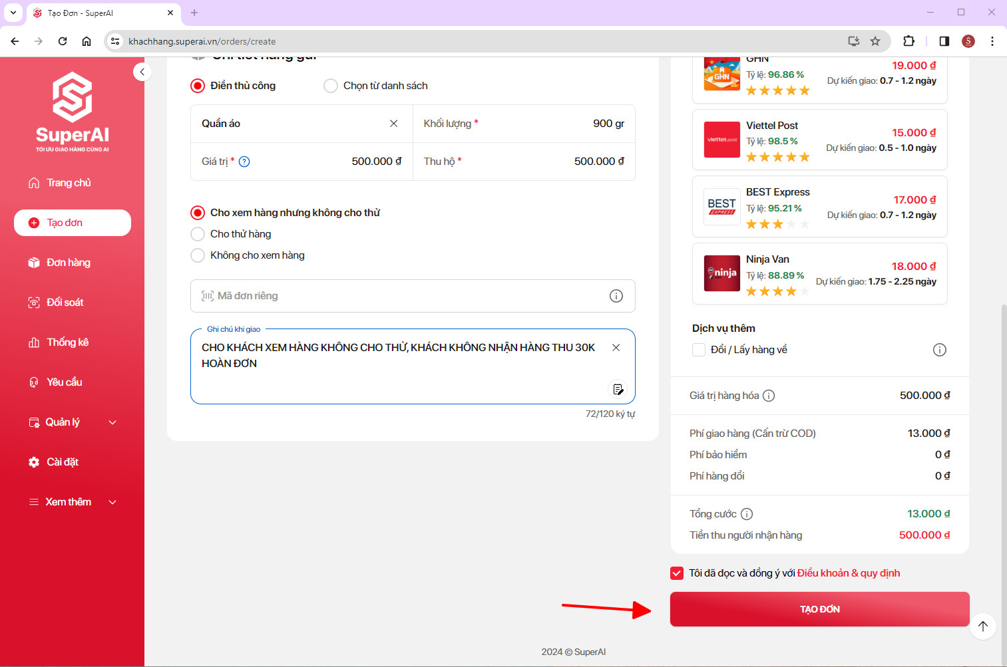Click the scroll-to-top arrow button
This screenshot has height=667, width=1007.
point(983,626)
